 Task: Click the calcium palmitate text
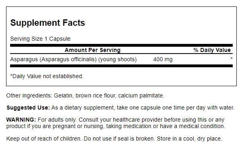click(141, 95)
